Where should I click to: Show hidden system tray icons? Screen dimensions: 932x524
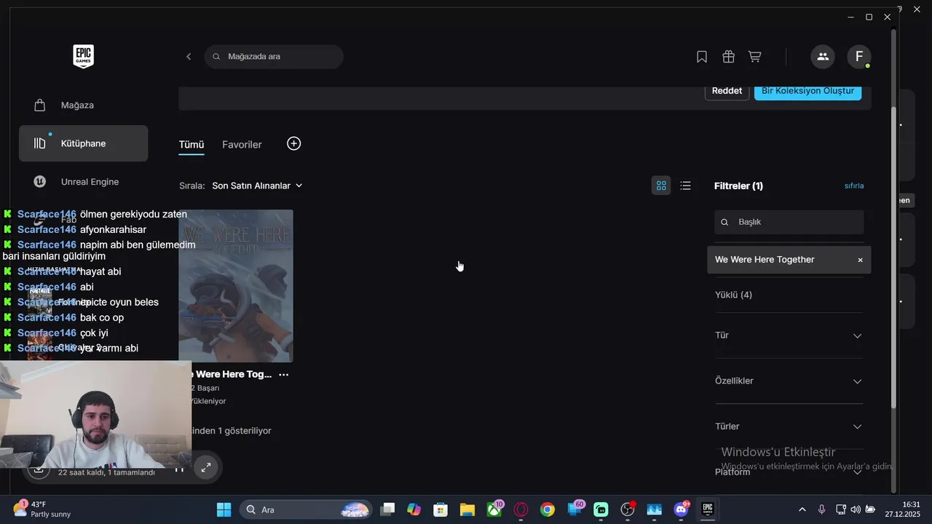(x=802, y=509)
